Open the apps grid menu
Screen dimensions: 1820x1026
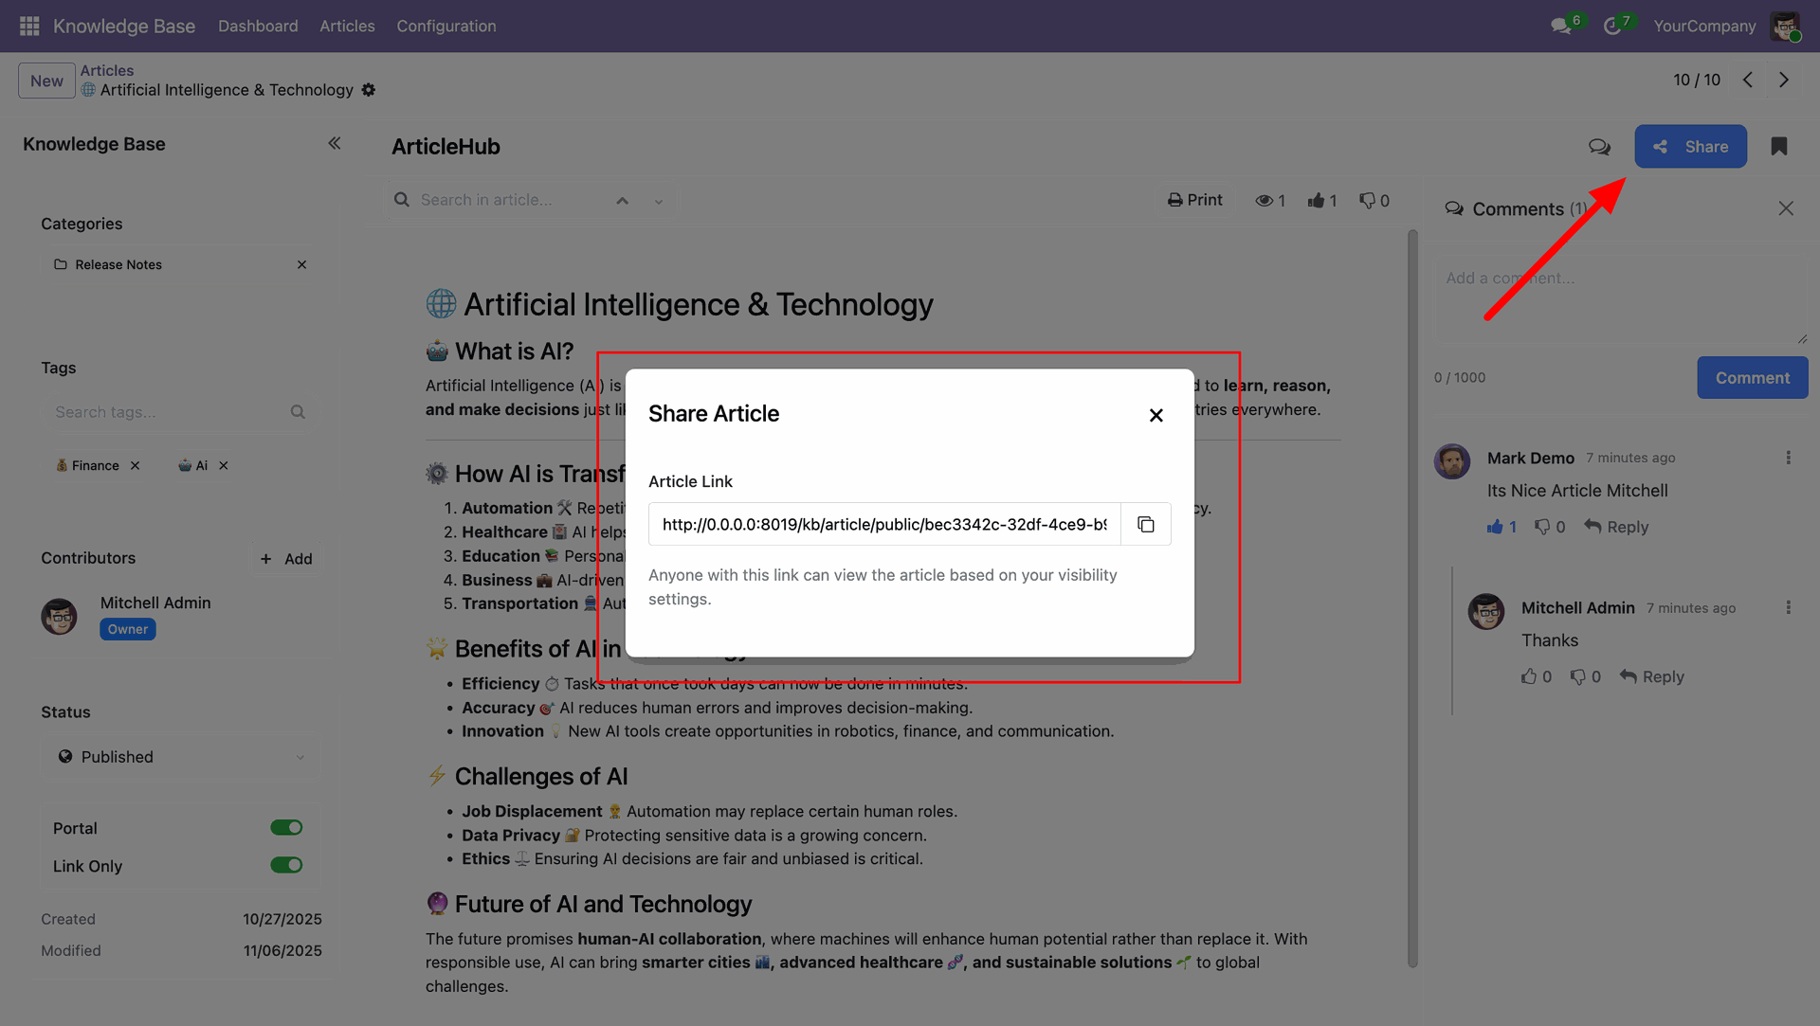[28, 26]
